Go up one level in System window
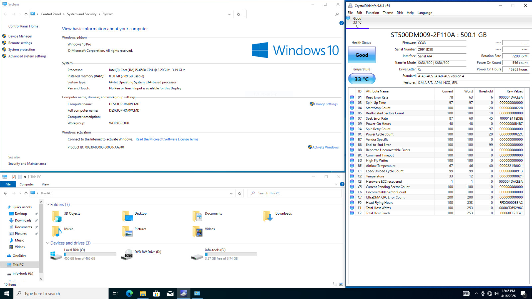The width and height of the screenshot is (532, 299). point(26,14)
